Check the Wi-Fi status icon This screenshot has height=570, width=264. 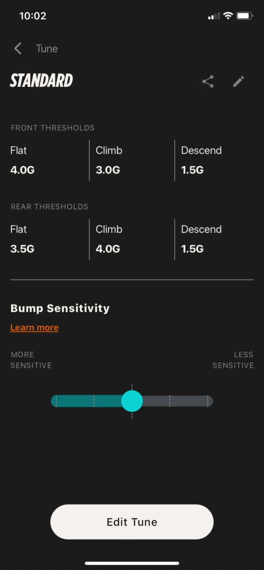click(228, 16)
